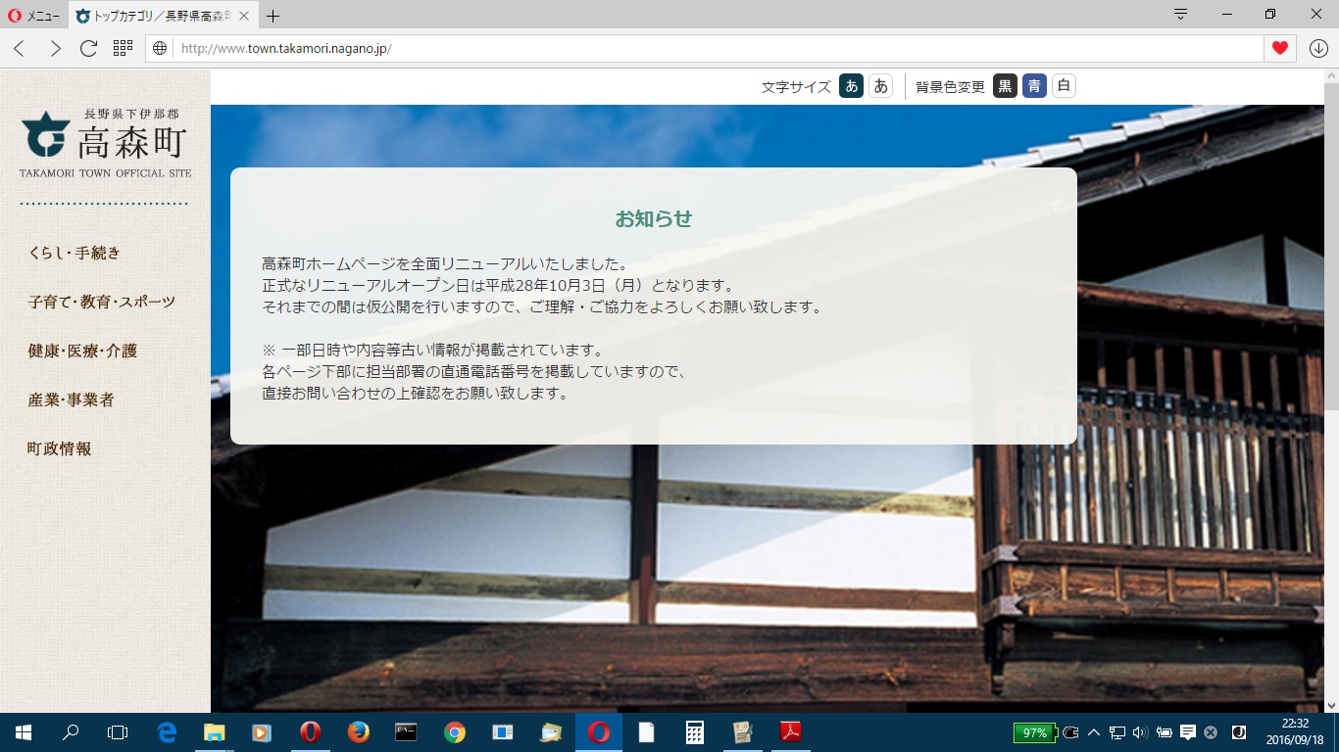Click the page scrollbar down arrow
Viewport: 1339px width, 752px height.
[x=1331, y=705]
